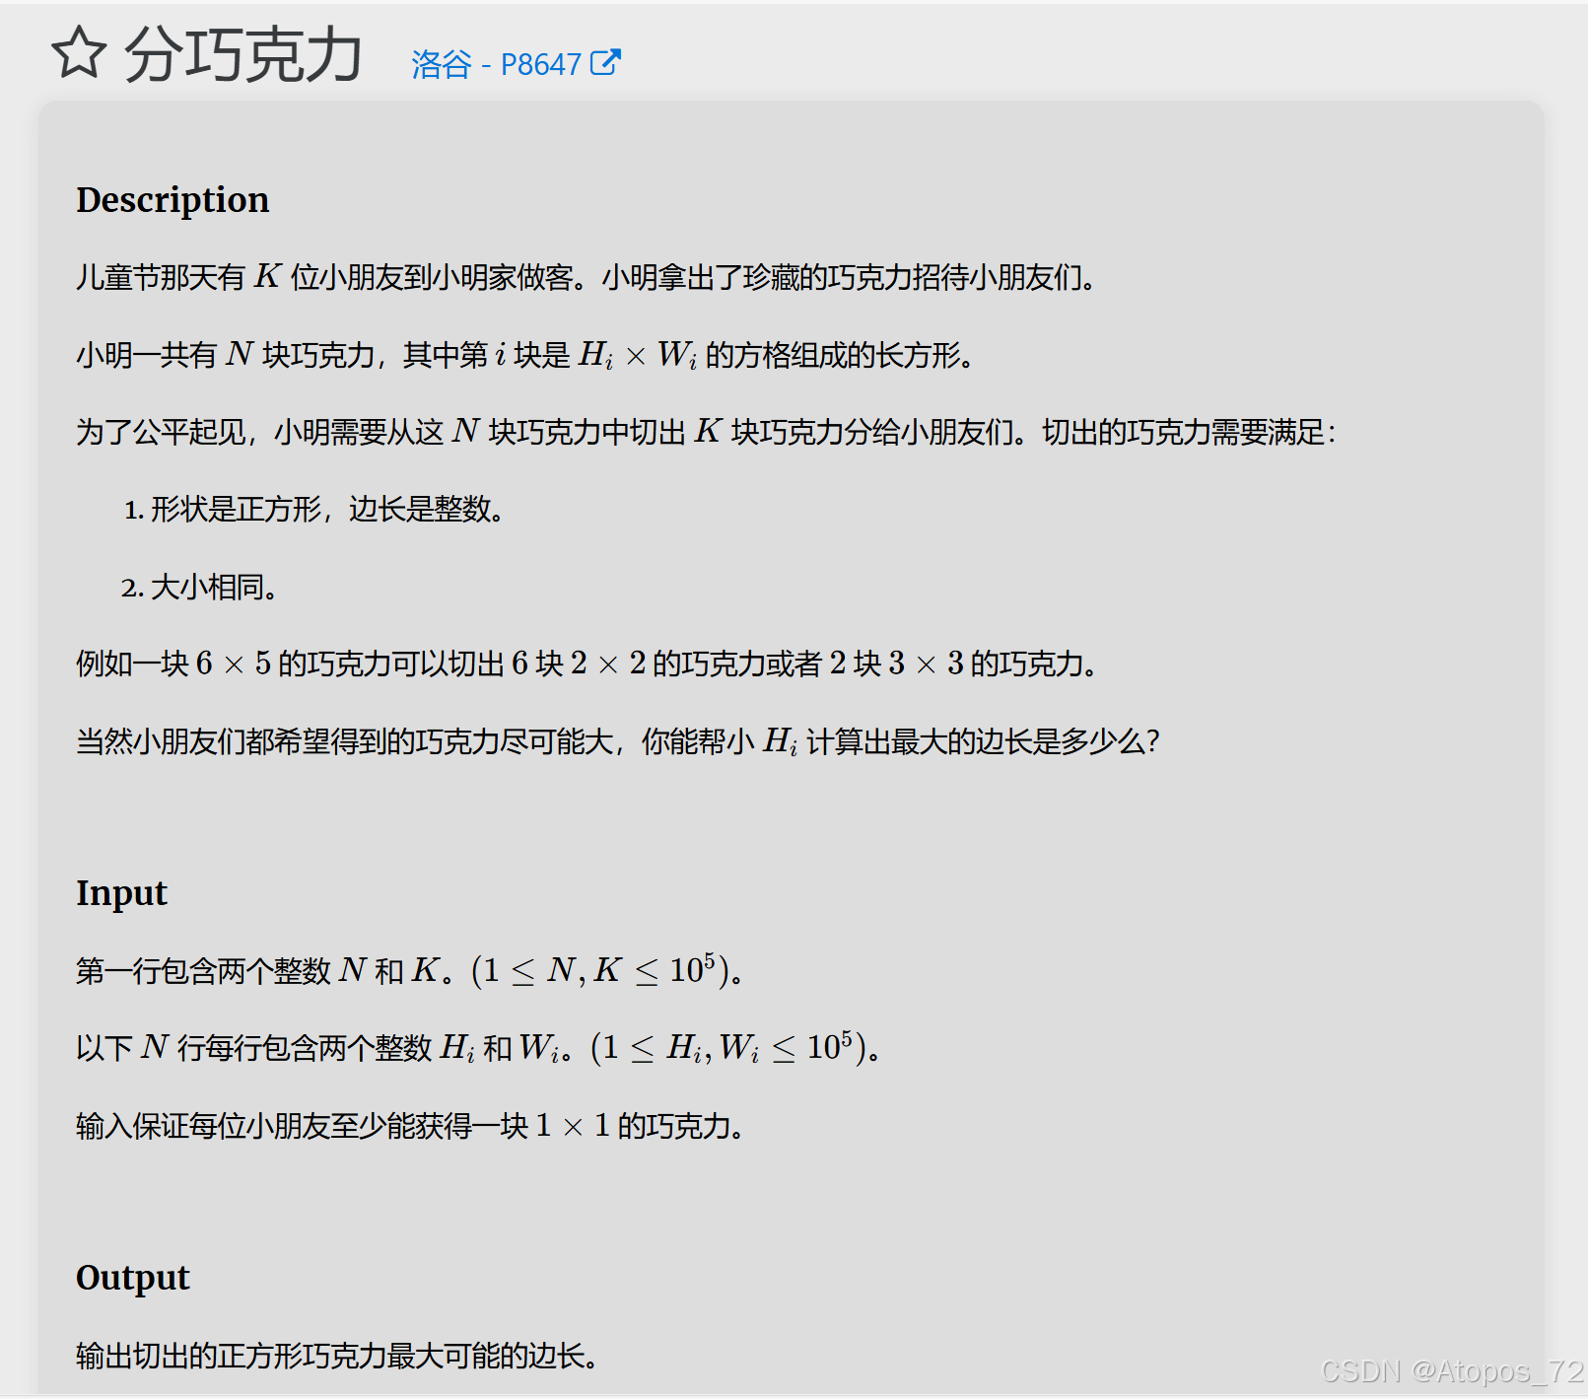This screenshot has height=1399, width=1588.
Task: Click the P8647 problem link icon
Action: point(539,64)
